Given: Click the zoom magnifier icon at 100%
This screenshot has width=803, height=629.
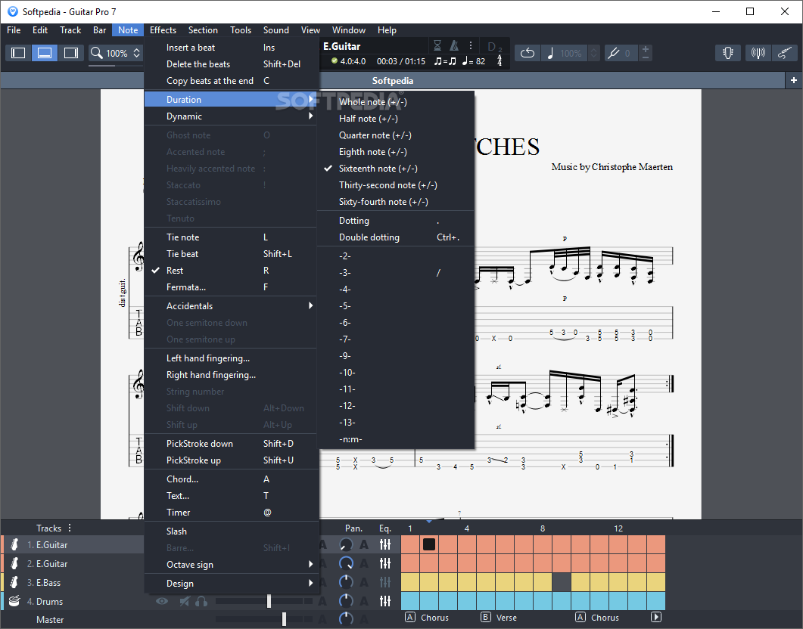Looking at the screenshot, I should pyautogui.click(x=97, y=53).
